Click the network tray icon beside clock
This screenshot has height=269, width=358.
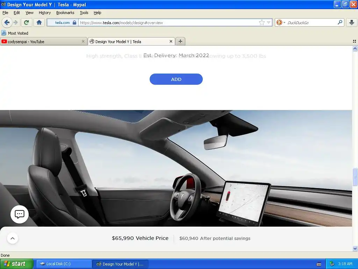(x=332, y=264)
